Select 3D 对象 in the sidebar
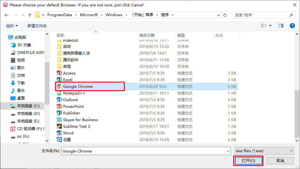300x169 pixels. point(21,45)
